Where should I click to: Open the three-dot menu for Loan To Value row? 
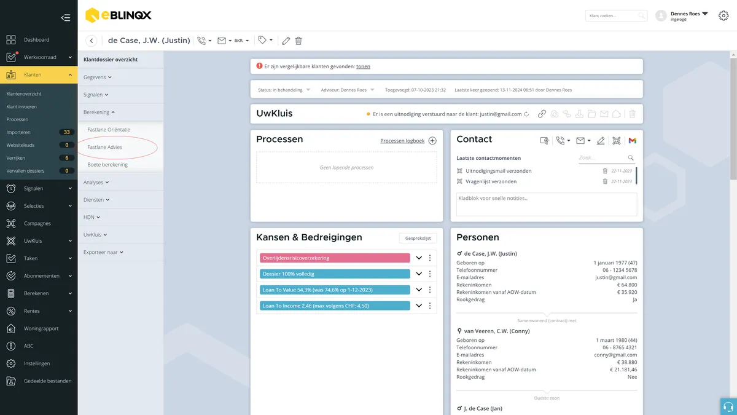coord(430,290)
